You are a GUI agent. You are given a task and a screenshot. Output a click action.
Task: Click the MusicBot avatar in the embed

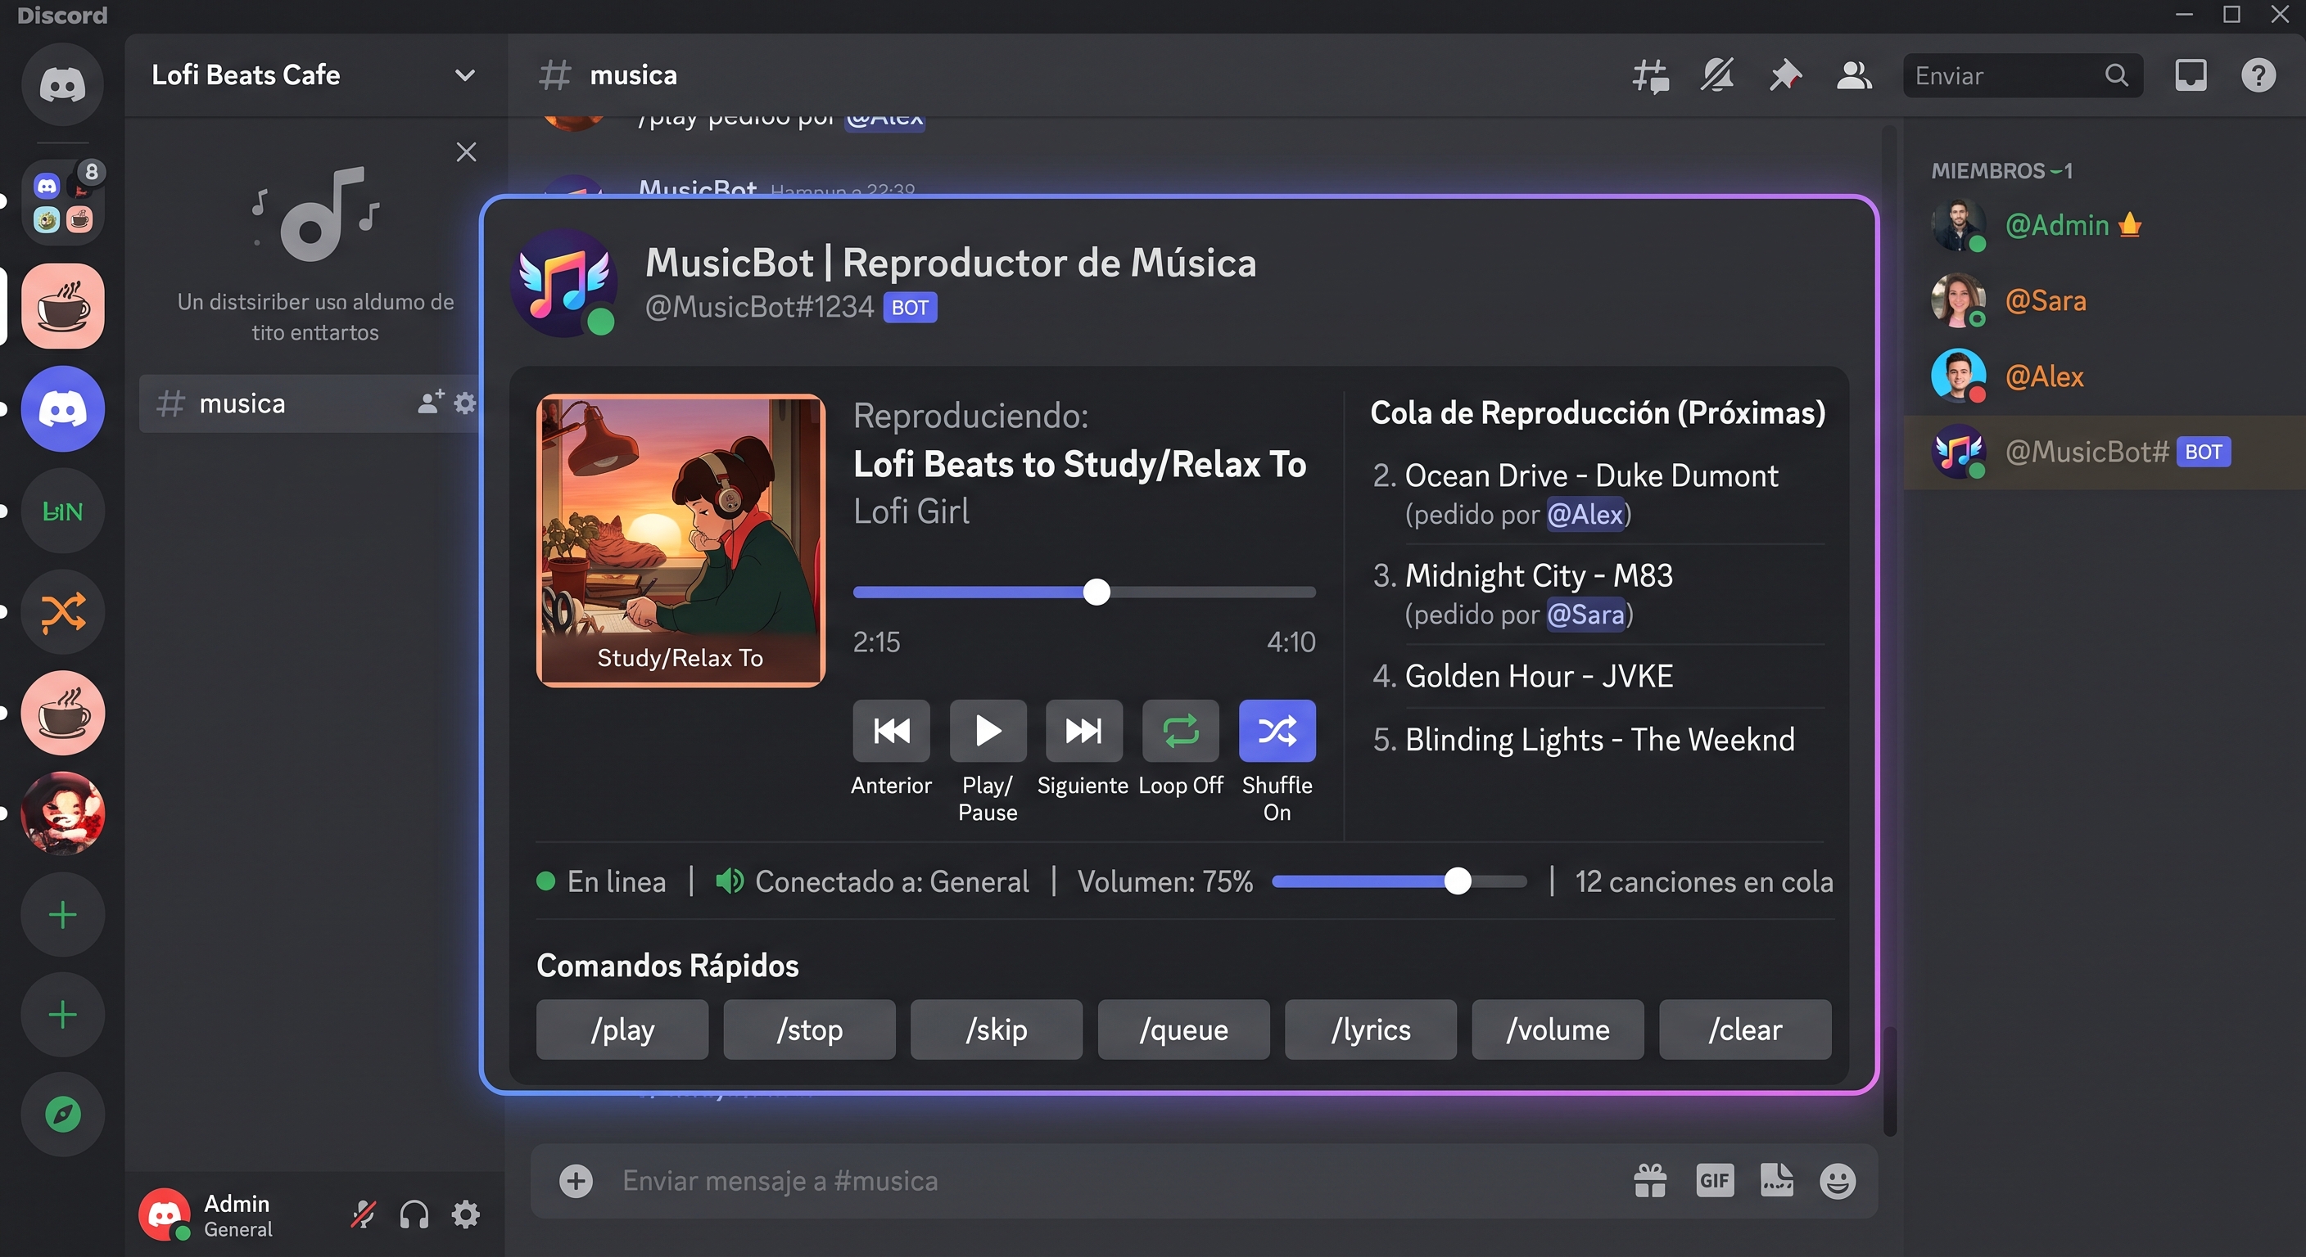click(x=565, y=282)
